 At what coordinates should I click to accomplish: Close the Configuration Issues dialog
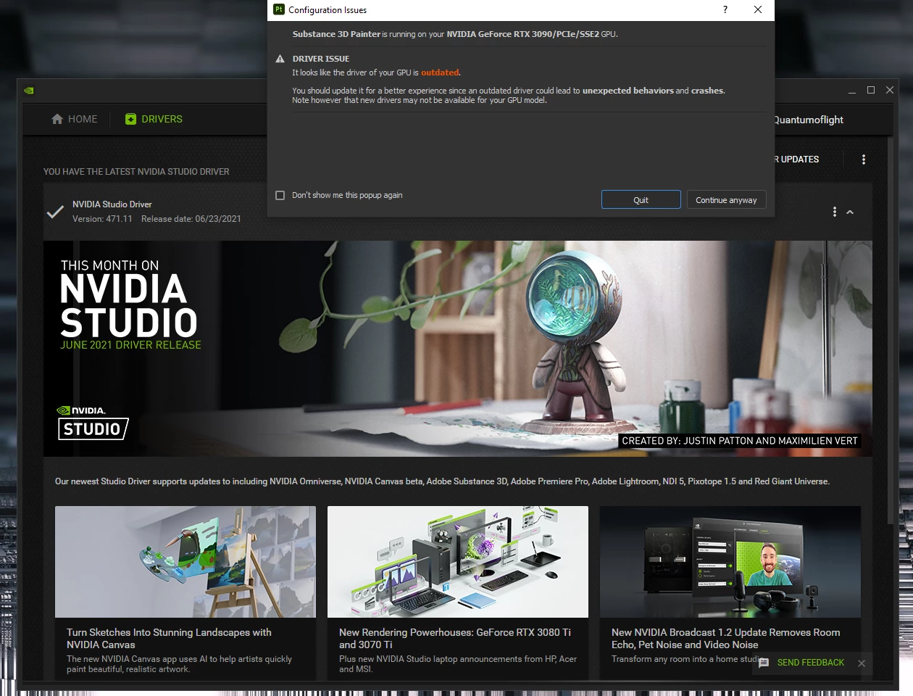tap(758, 9)
